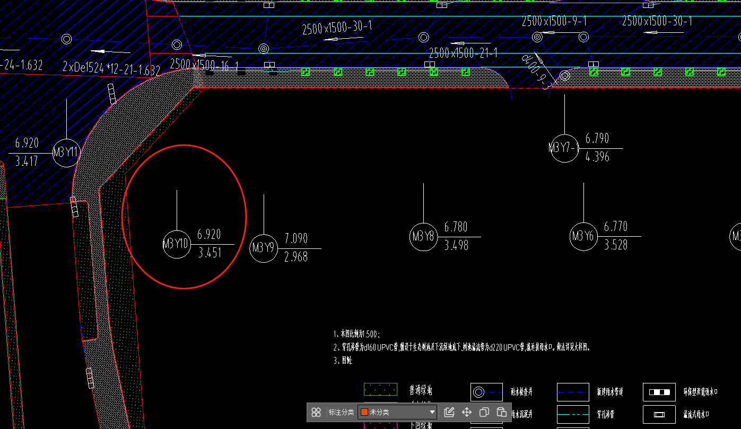Viewport: 741px width, 429px height.
Task: Click the 标注分类 label in toolbar
Action: pyautogui.click(x=341, y=412)
